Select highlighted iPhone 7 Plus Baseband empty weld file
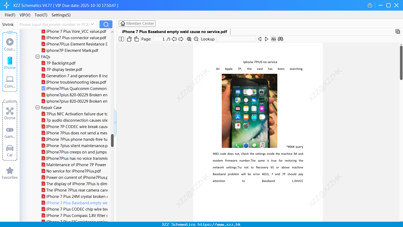The height and width of the screenshot is (227, 403). (x=75, y=203)
